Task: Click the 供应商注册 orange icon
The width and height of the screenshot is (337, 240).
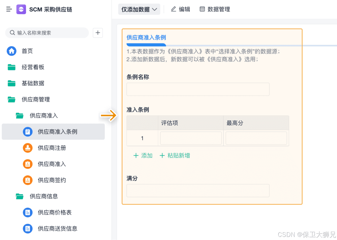Action: pyautogui.click(x=28, y=148)
